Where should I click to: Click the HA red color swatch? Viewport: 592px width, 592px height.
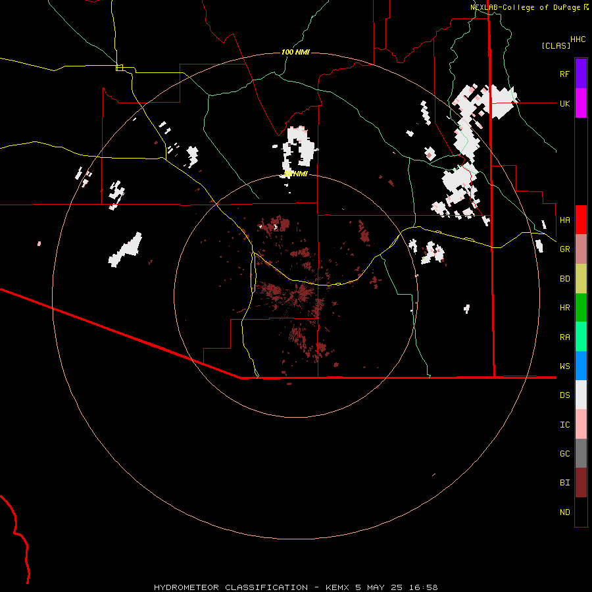(x=581, y=220)
